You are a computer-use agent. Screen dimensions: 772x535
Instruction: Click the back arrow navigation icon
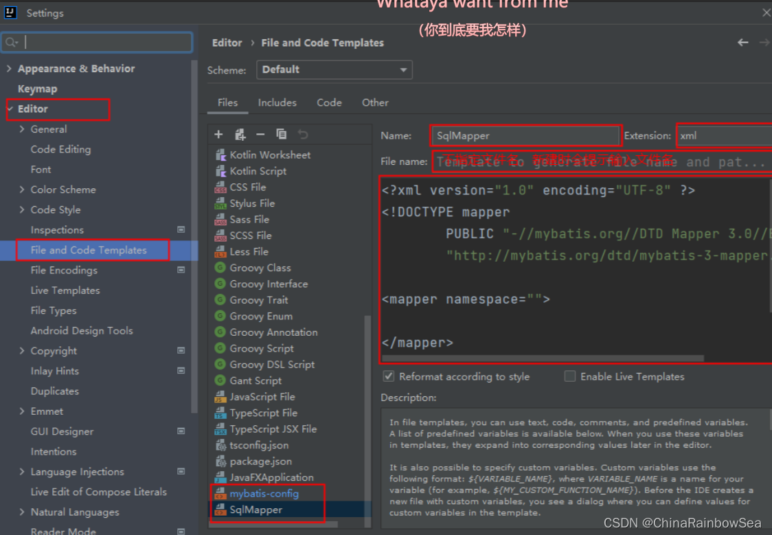tap(742, 43)
